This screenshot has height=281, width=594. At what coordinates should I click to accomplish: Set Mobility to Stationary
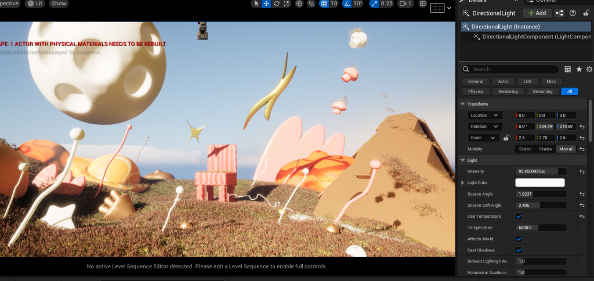coord(545,149)
